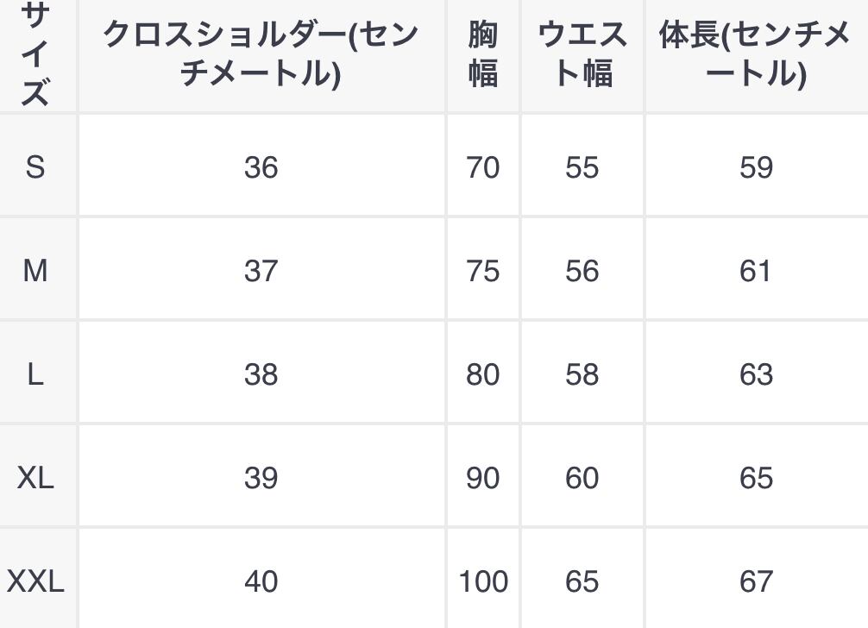Select the S size row label
Screen dimensions: 868x628
pyautogui.click(x=35, y=166)
